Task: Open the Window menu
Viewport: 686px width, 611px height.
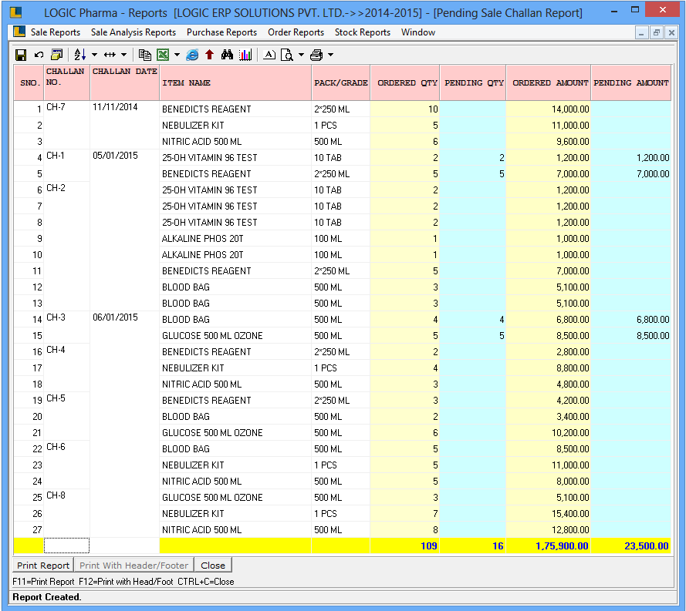Action: 418,32
